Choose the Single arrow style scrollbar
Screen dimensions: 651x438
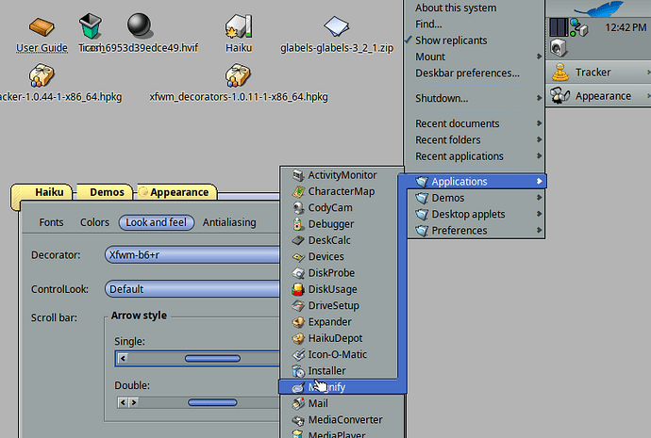197,359
